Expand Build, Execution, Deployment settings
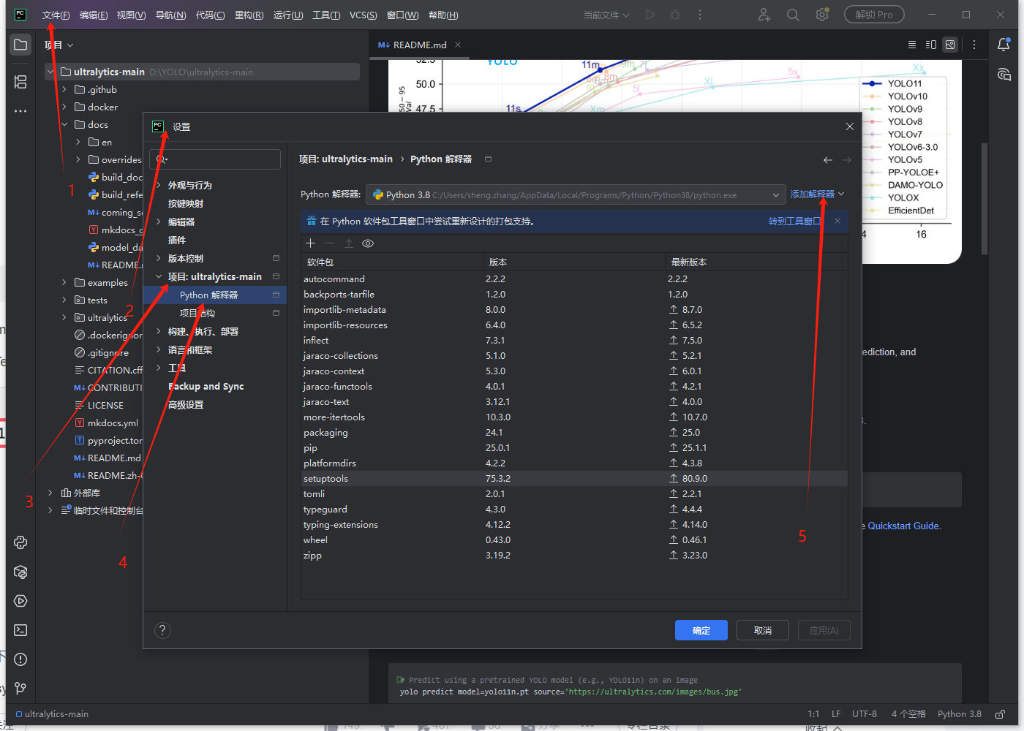The image size is (1024, 731). click(x=158, y=332)
